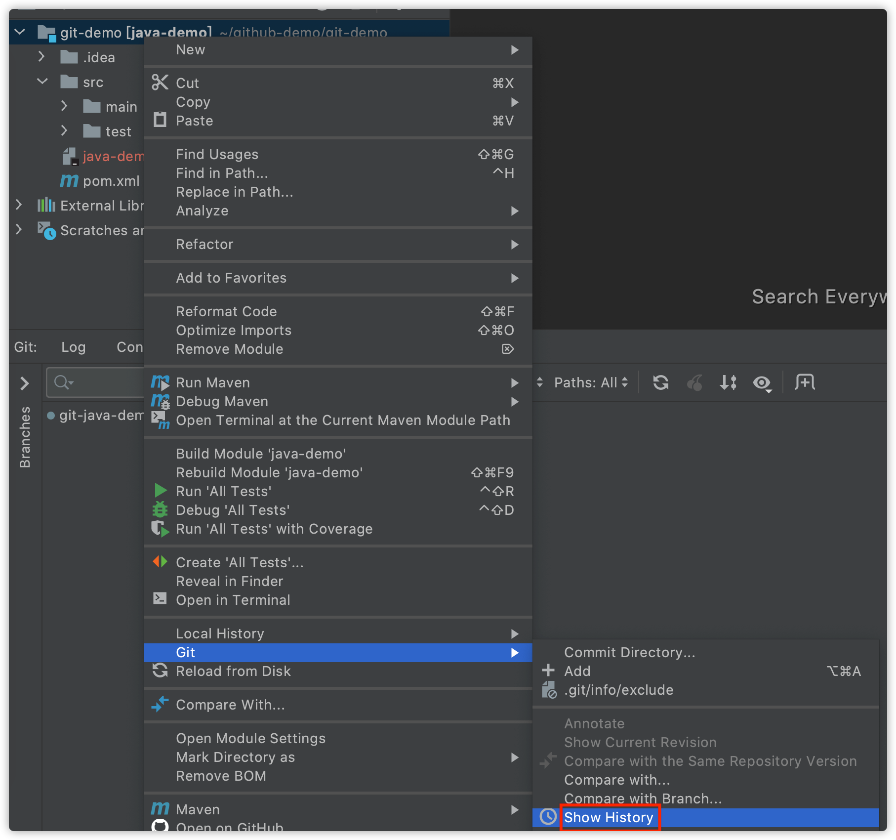
Task: Click the Reload from Disk icon
Action: click(160, 671)
